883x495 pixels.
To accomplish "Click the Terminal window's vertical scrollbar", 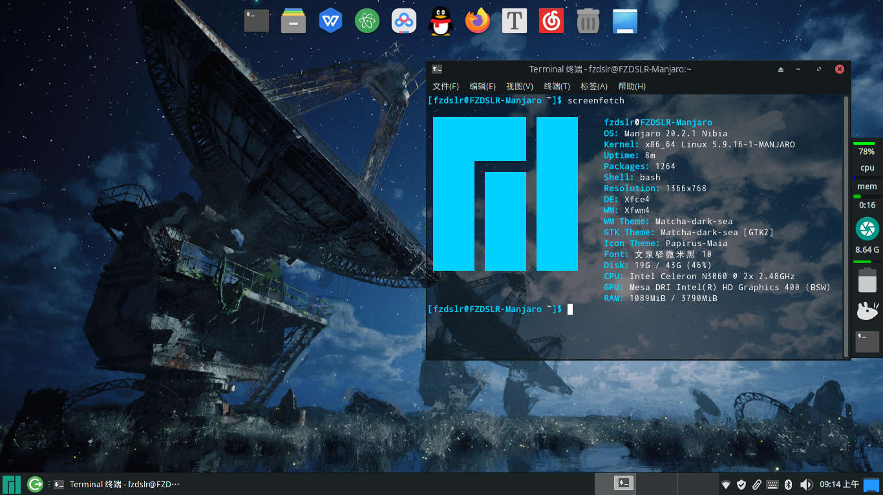I will (x=846, y=226).
